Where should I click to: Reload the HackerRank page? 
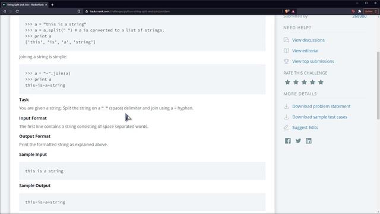point(17,11)
